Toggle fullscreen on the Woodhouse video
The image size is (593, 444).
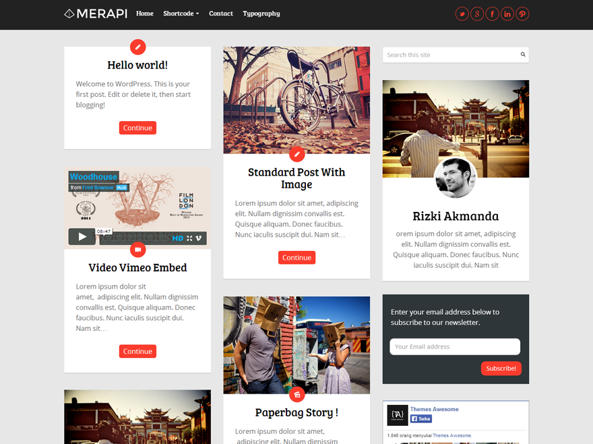[189, 237]
